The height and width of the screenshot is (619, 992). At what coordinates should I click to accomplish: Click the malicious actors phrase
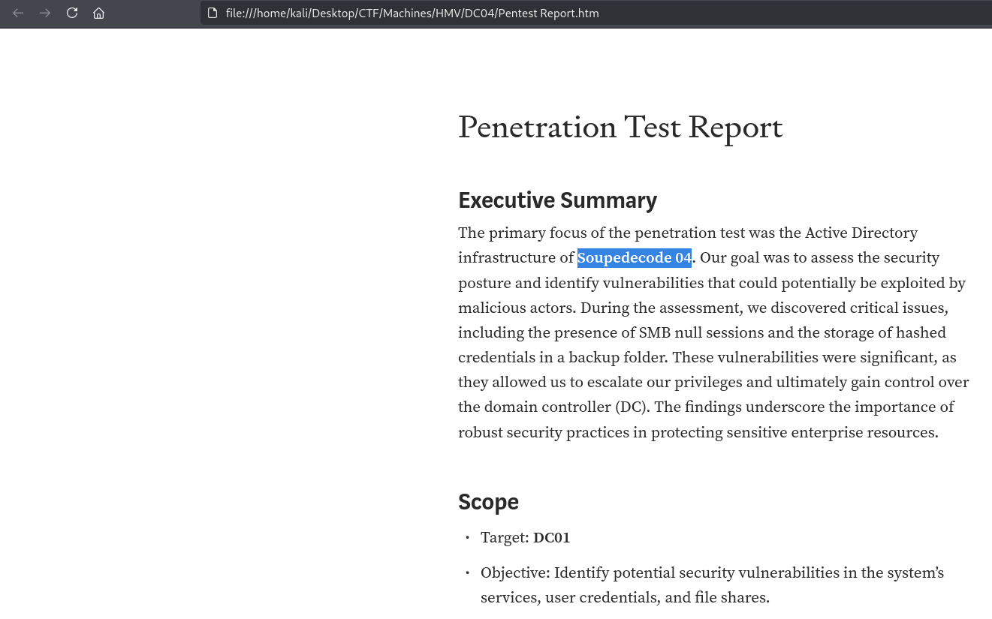(517, 308)
